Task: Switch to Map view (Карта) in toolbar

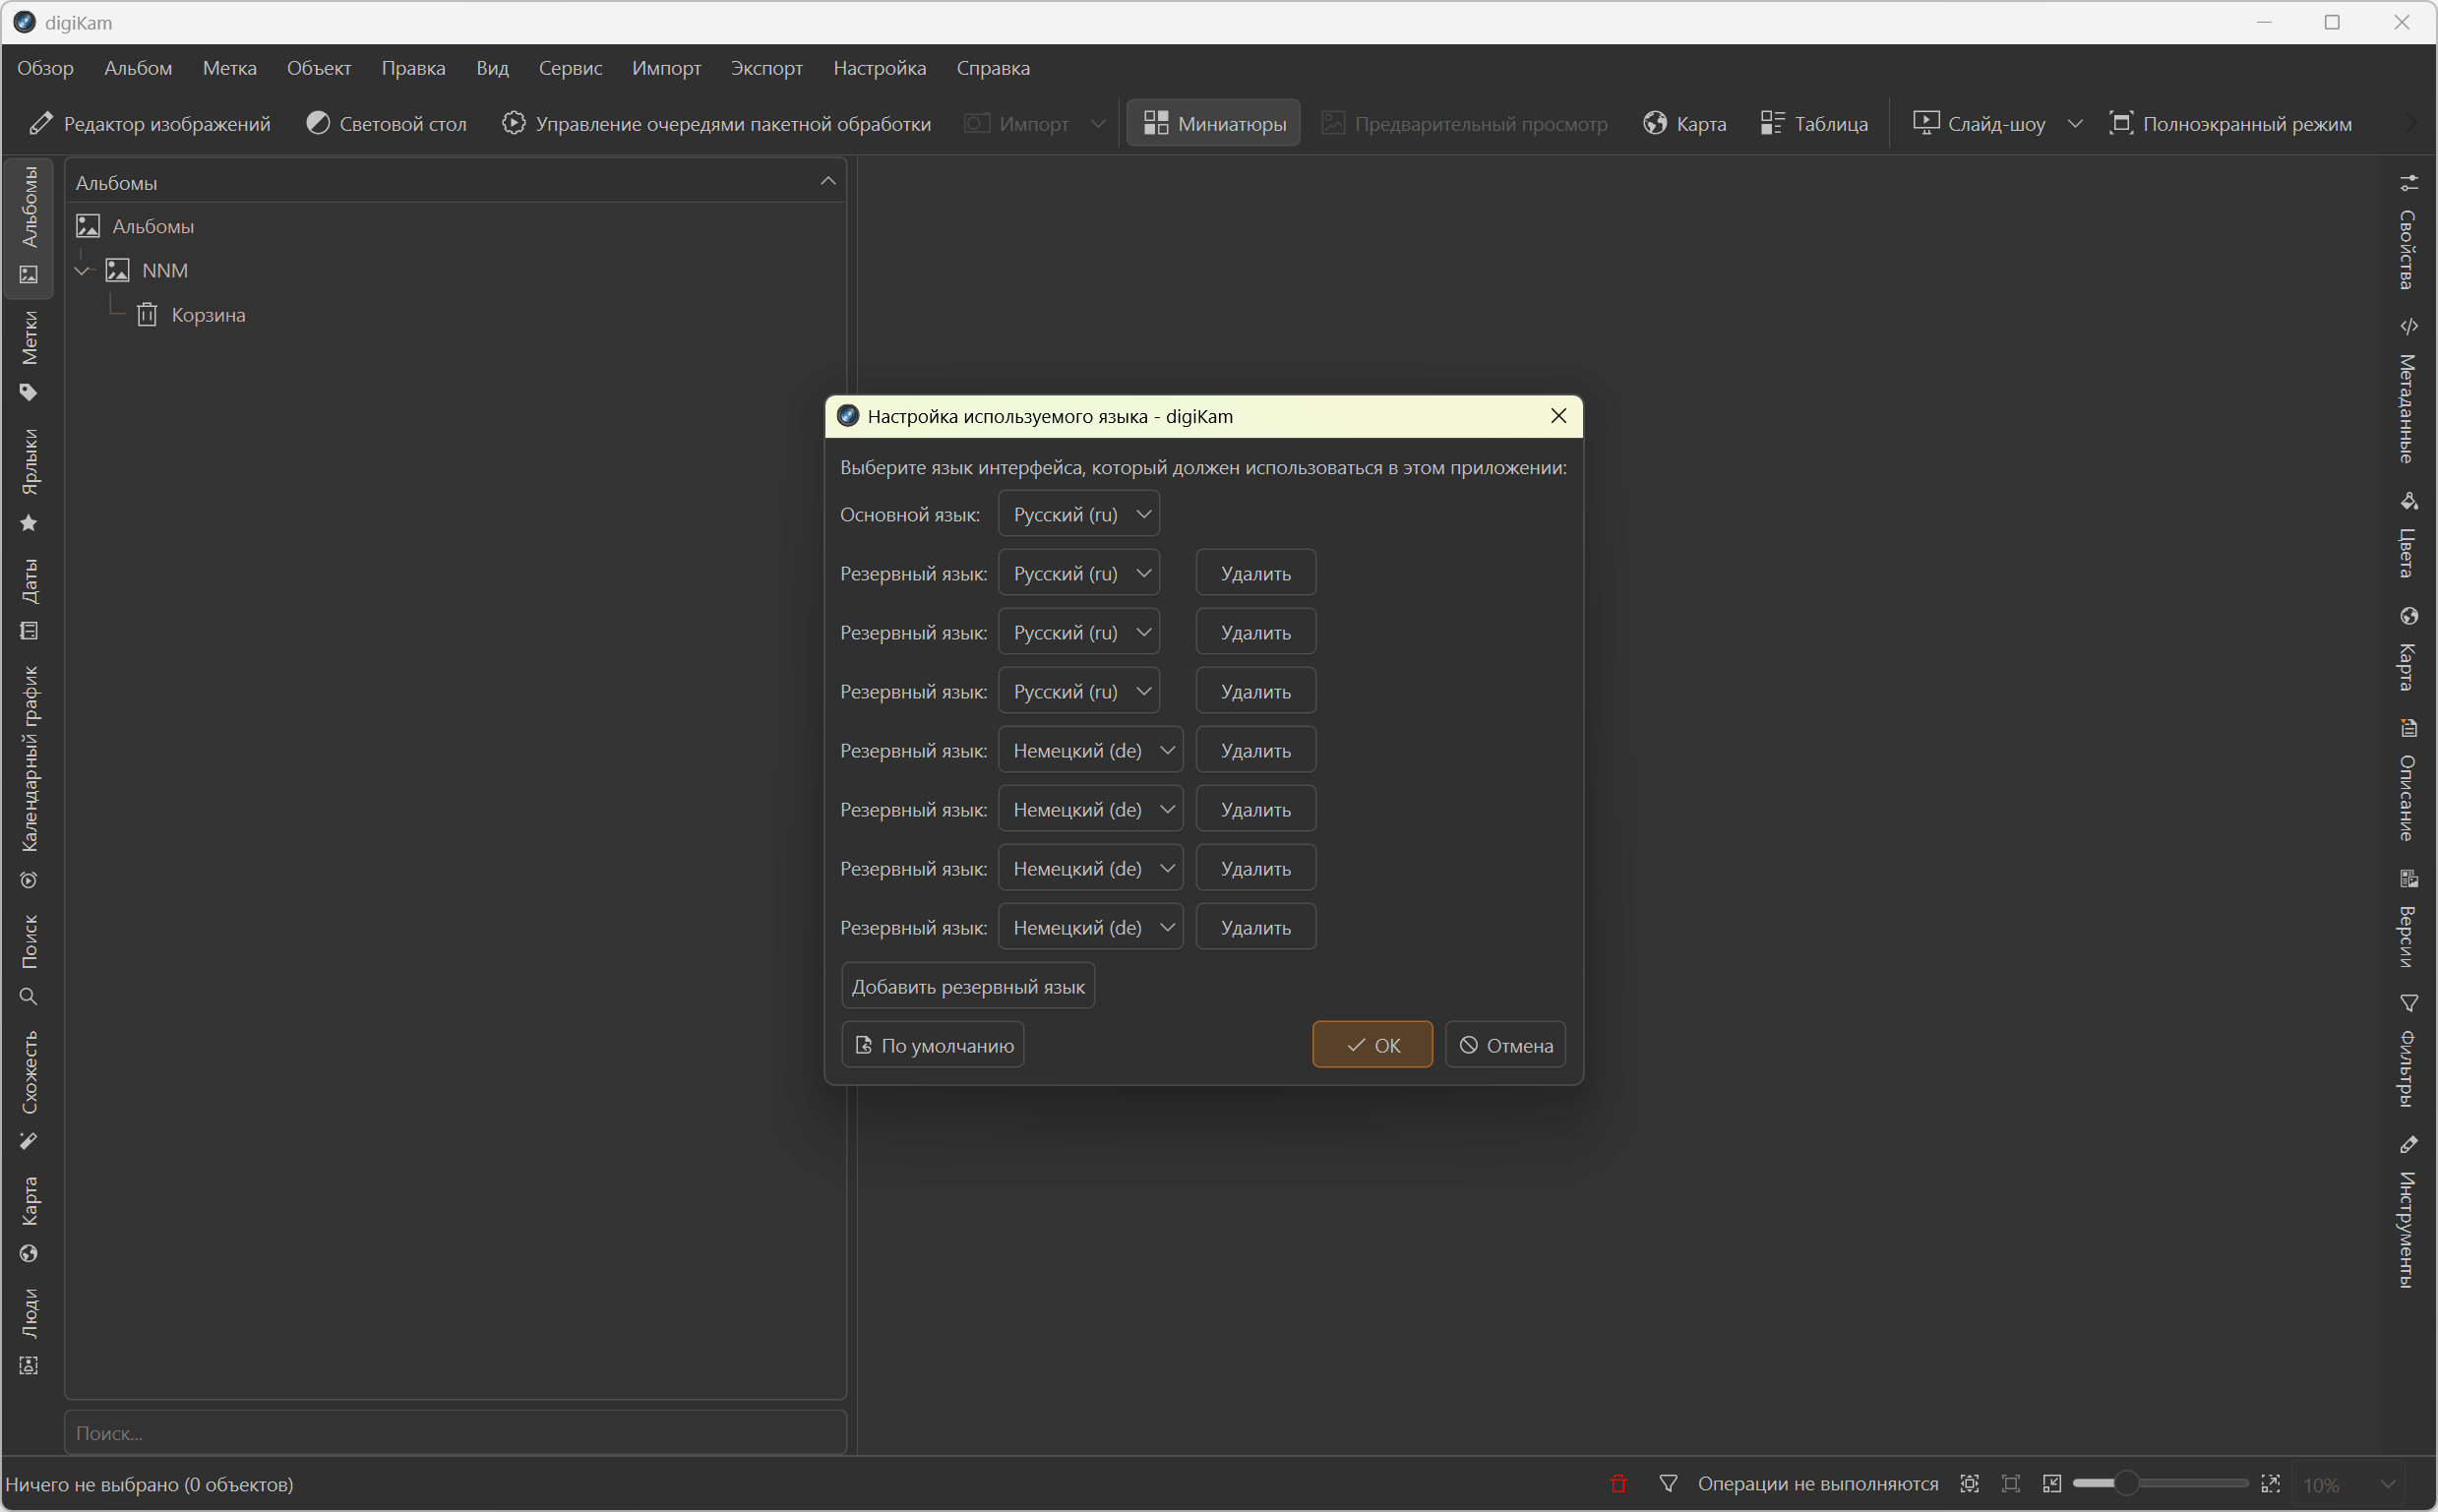Action: click(x=1684, y=123)
